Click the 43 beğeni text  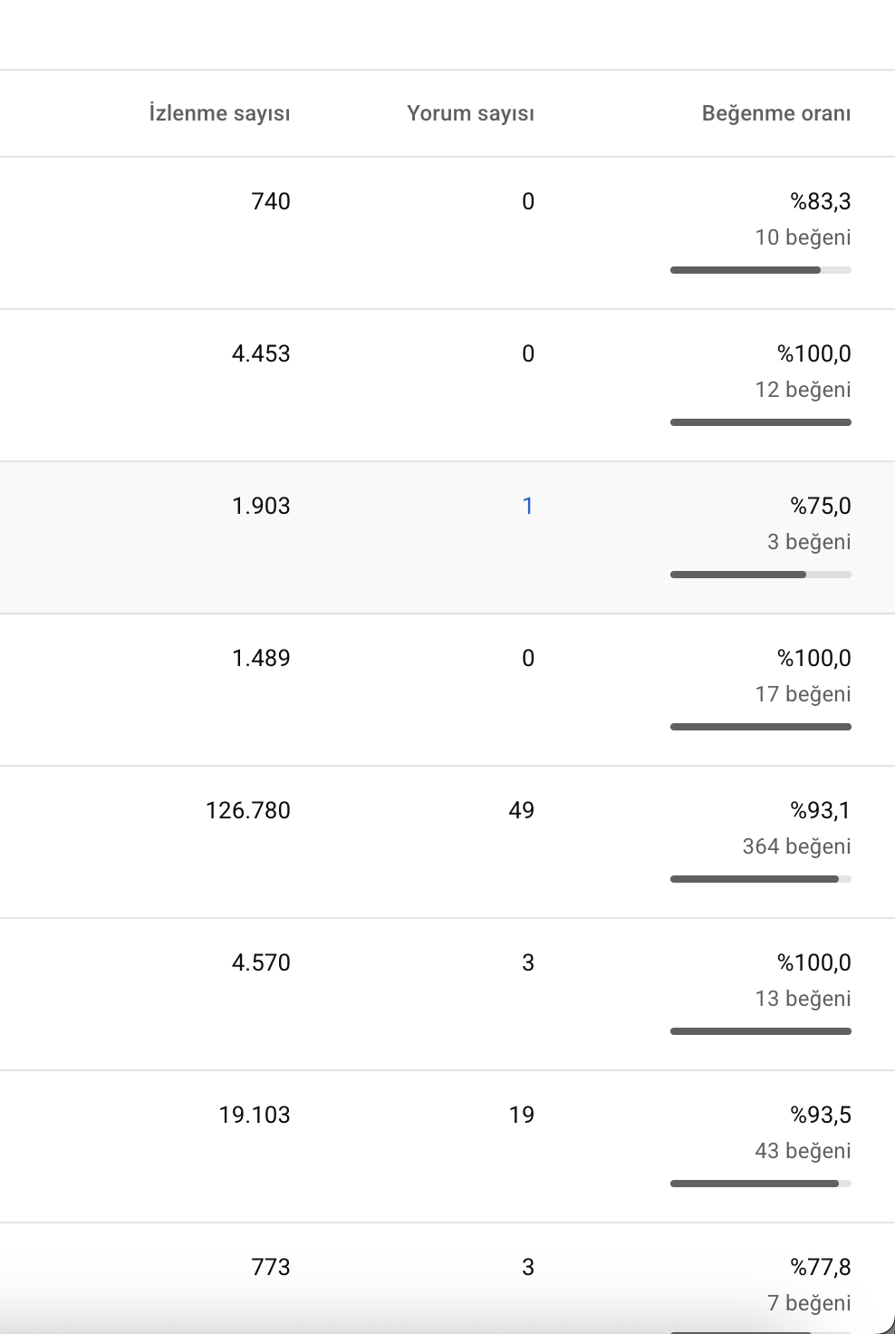coord(804,1151)
